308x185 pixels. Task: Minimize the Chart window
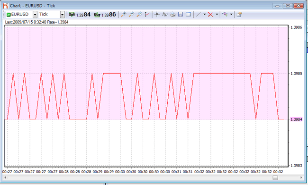[x=277, y=6]
